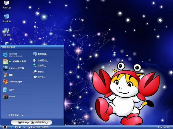
Task: Open the 网上邻居 desktop icon
Action: click(x=6, y=32)
